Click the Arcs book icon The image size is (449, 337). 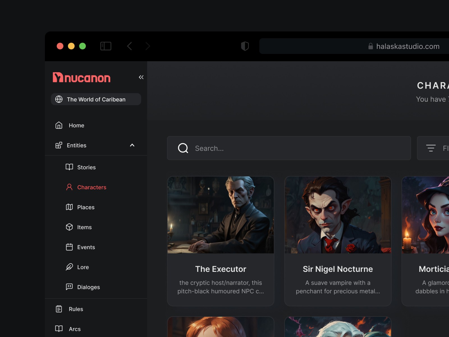click(x=59, y=329)
